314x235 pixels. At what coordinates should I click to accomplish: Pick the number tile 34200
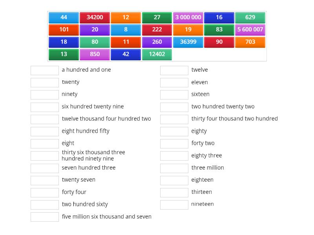95,18
